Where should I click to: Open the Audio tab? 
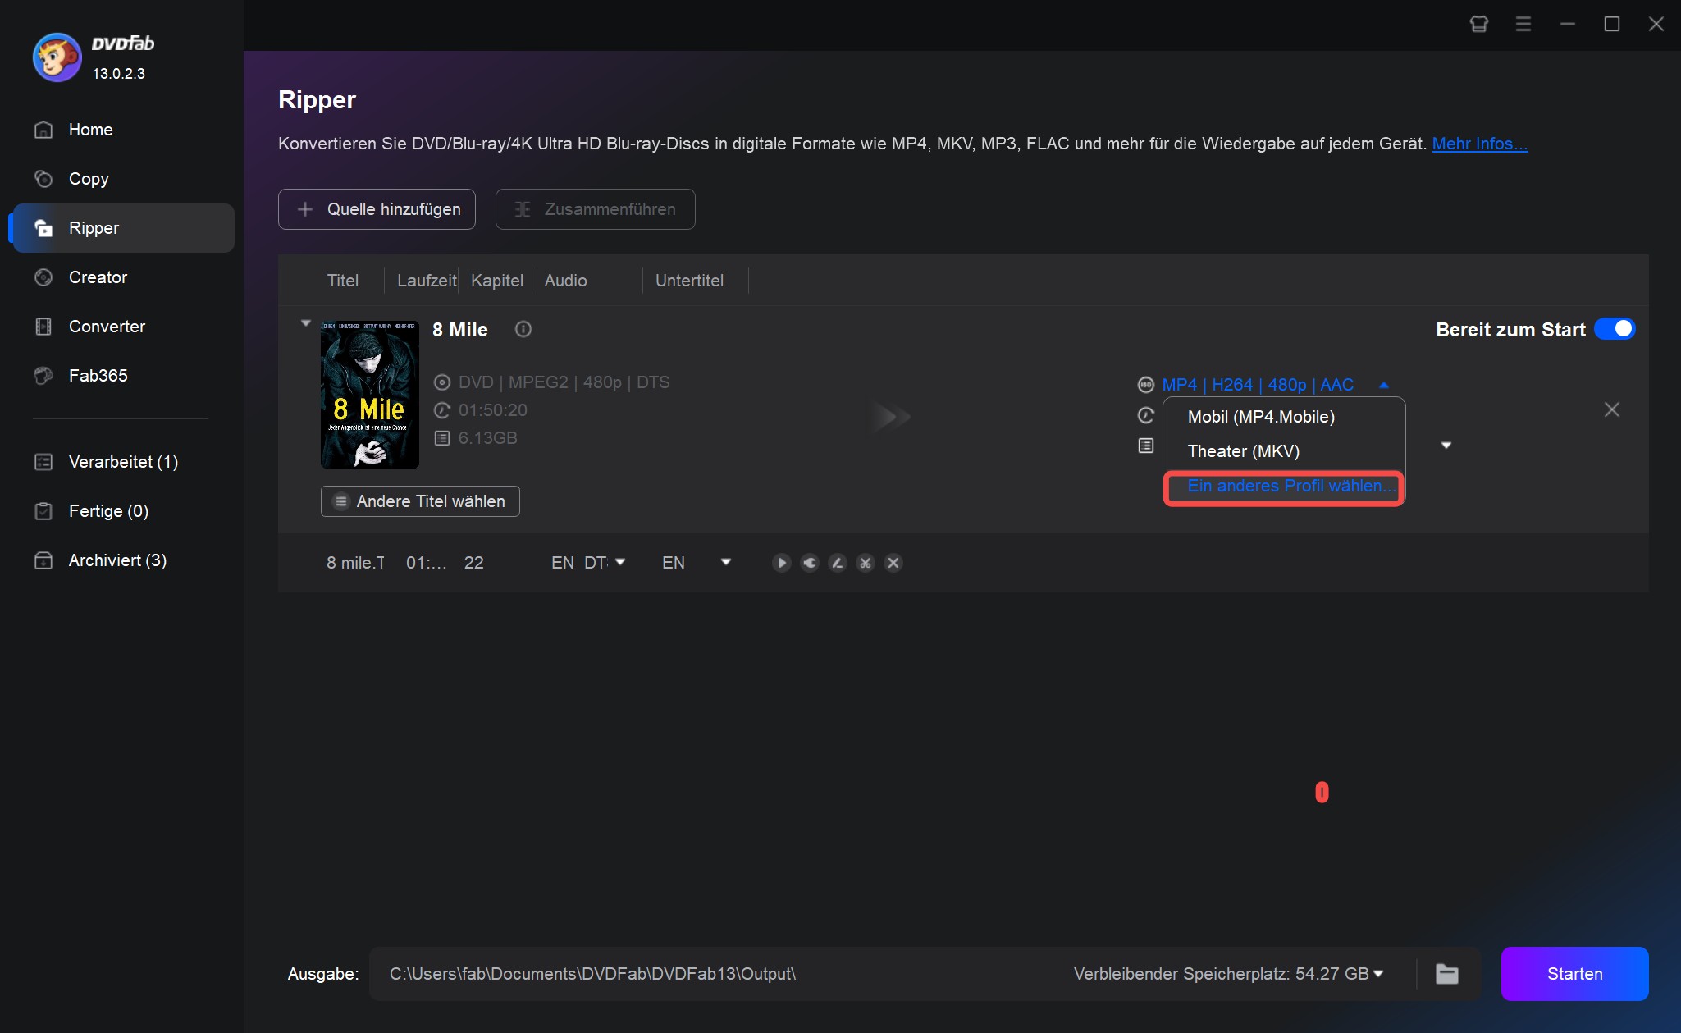[565, 280]
